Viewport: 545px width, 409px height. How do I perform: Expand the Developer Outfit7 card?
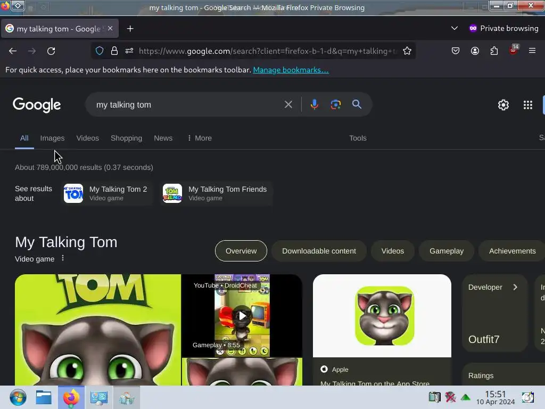[494, 313]
